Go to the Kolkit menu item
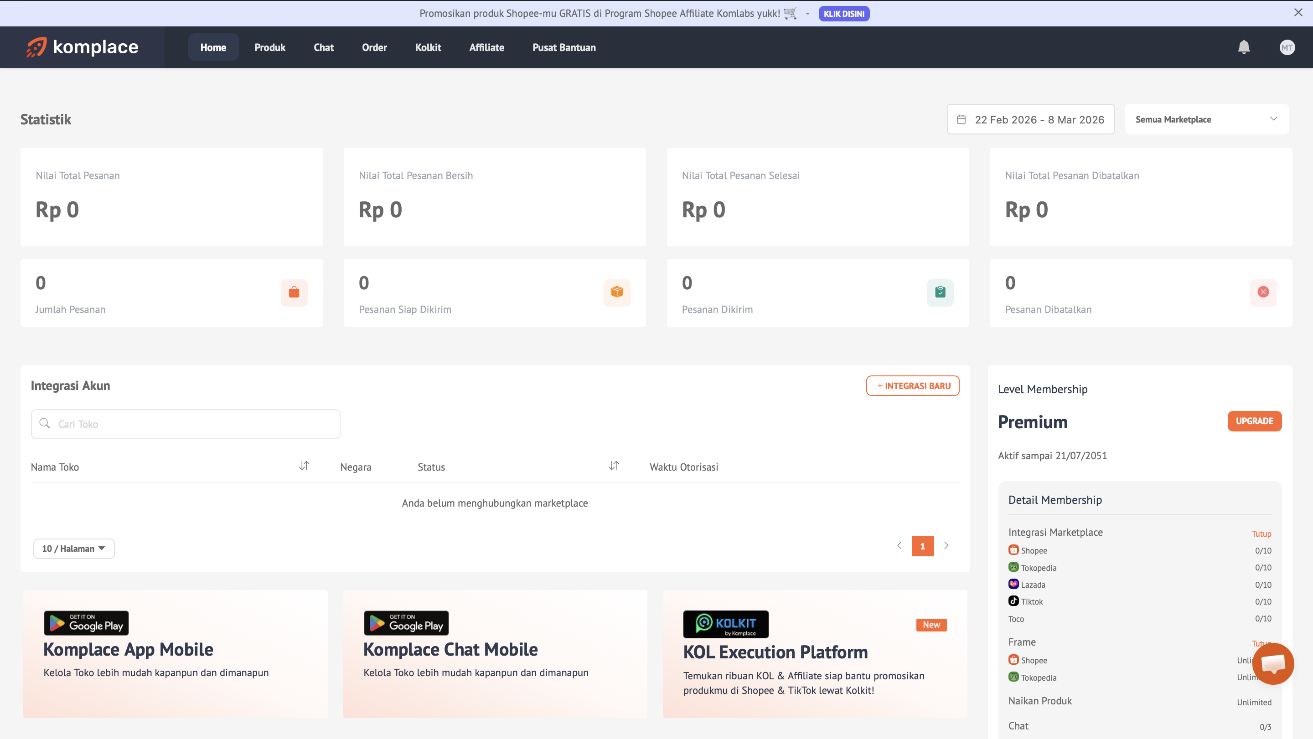 pyautogui.click(x=428, y=47)
